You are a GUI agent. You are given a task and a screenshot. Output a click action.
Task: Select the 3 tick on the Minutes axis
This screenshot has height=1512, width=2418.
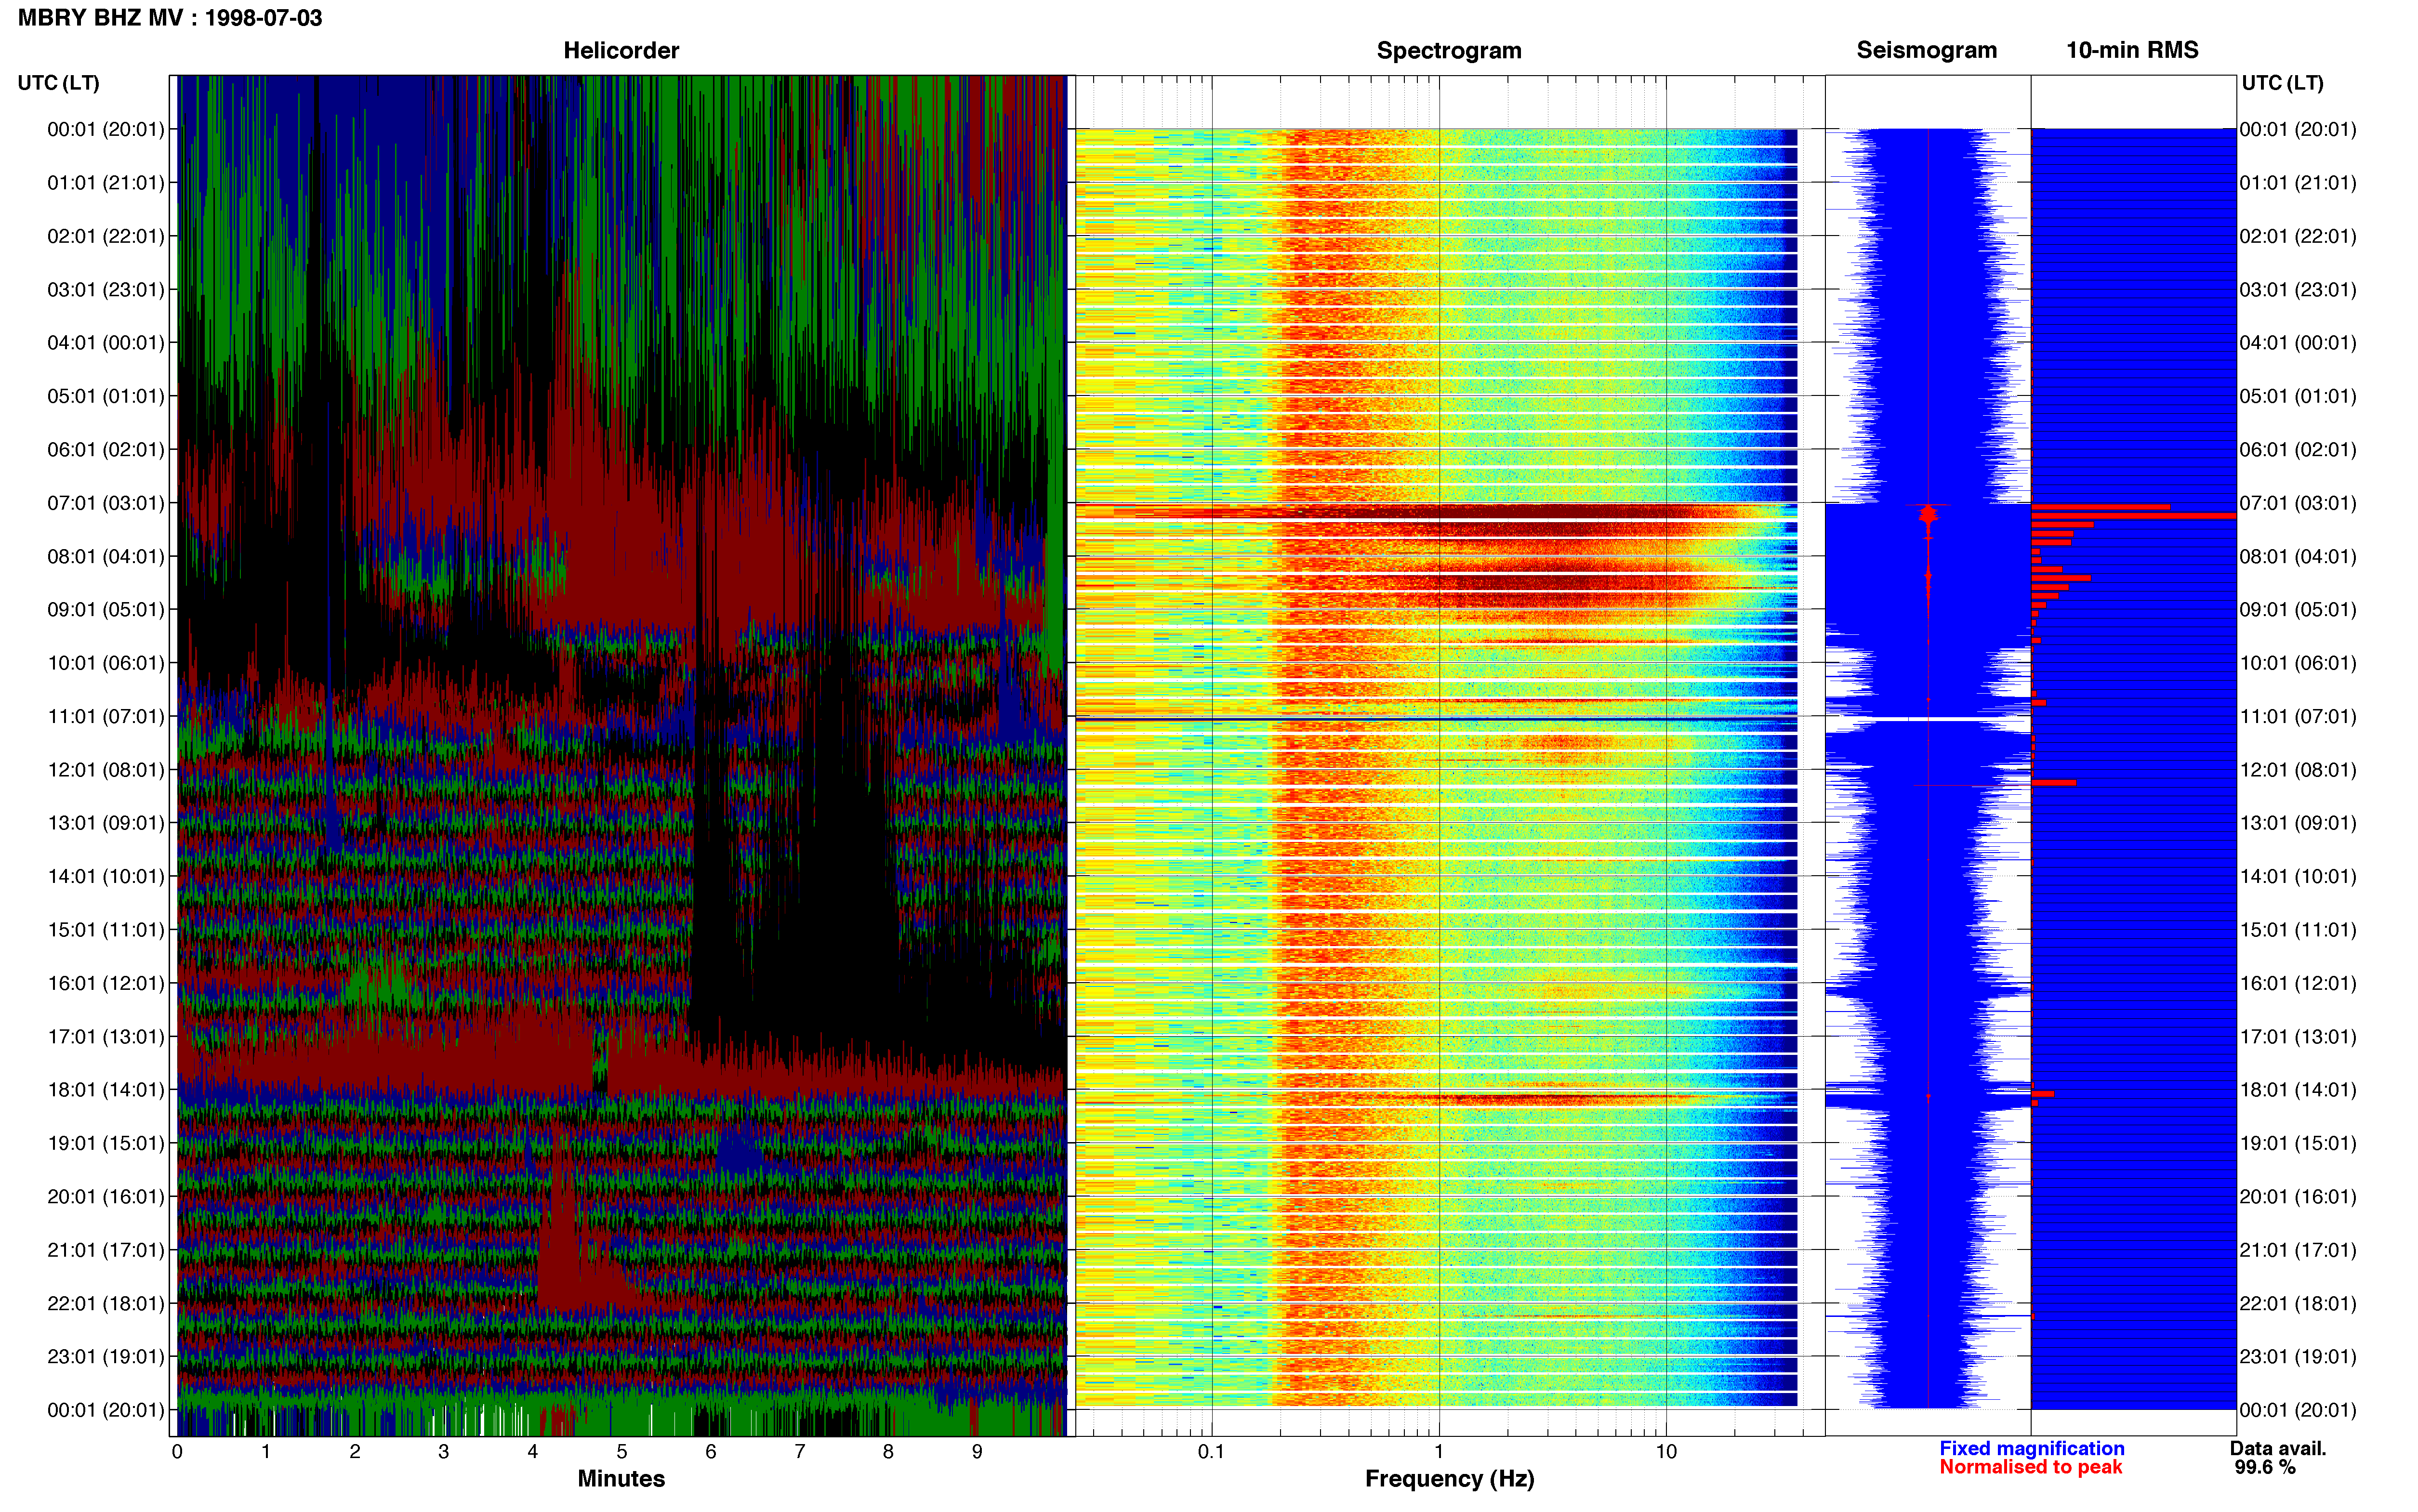click(444, 1452)
